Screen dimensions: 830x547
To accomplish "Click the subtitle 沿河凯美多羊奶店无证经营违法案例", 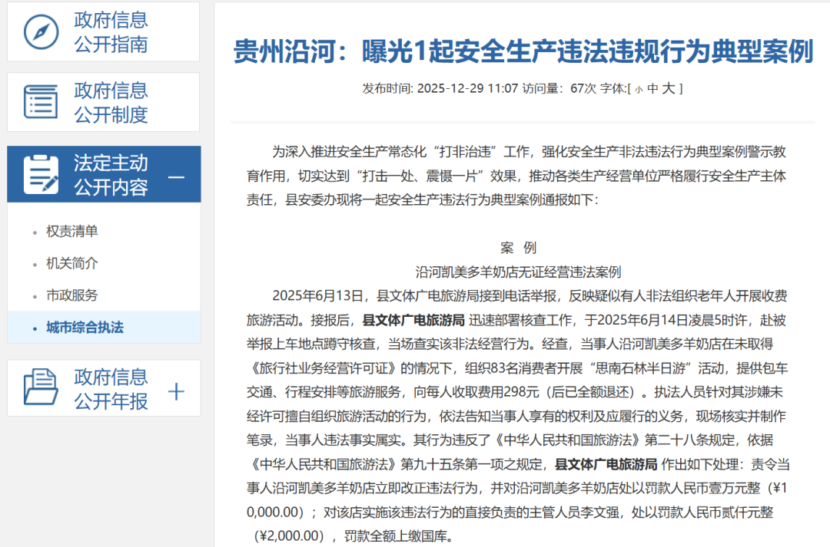I will coord(518,272).
